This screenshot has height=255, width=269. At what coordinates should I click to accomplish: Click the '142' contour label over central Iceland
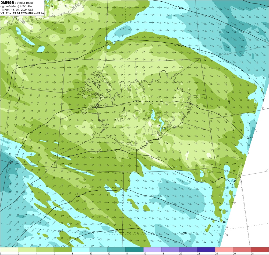[137, 101]
